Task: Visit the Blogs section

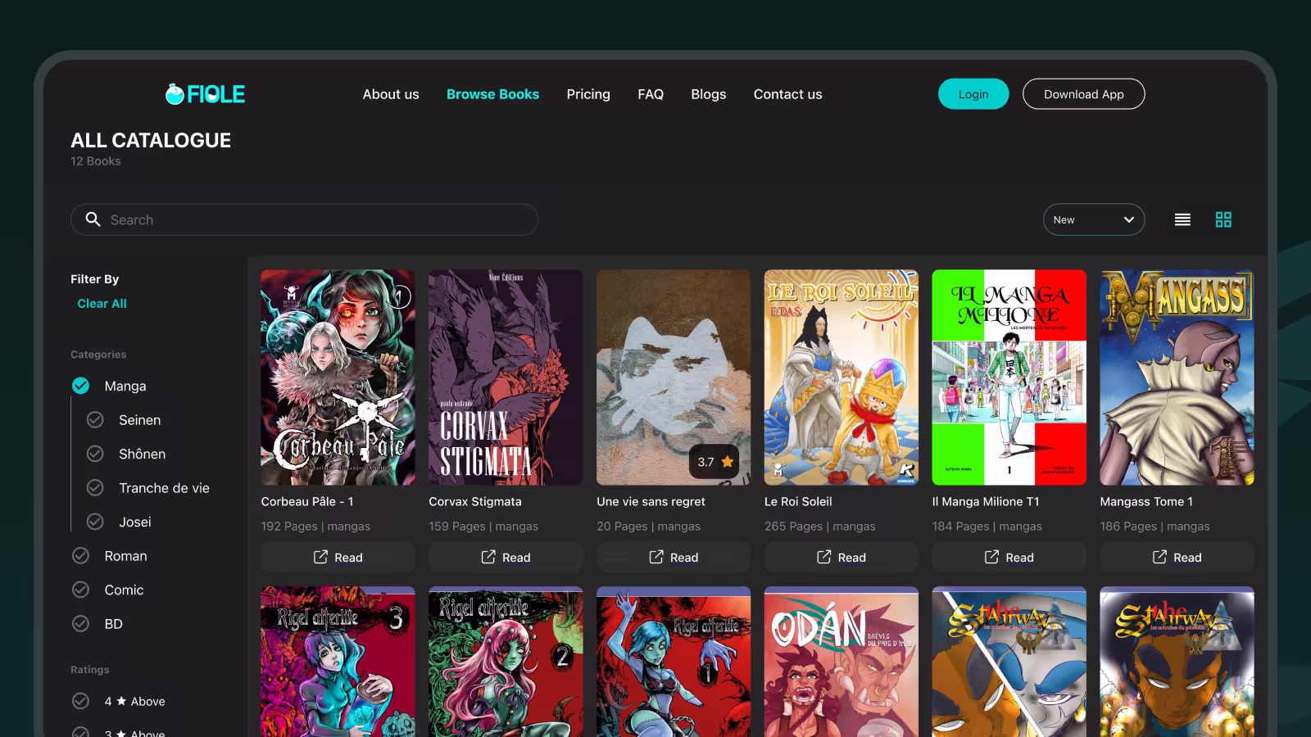Action: [x=709, y=94]
